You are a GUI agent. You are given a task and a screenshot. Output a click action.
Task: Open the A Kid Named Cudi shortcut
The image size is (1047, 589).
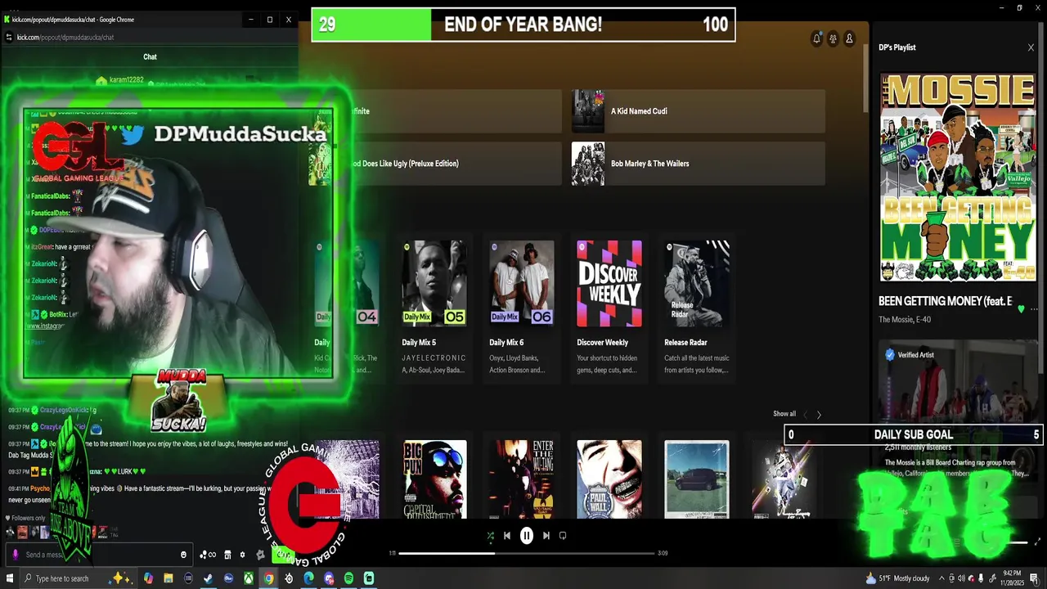pyautogui.click(x=699, y=111)
